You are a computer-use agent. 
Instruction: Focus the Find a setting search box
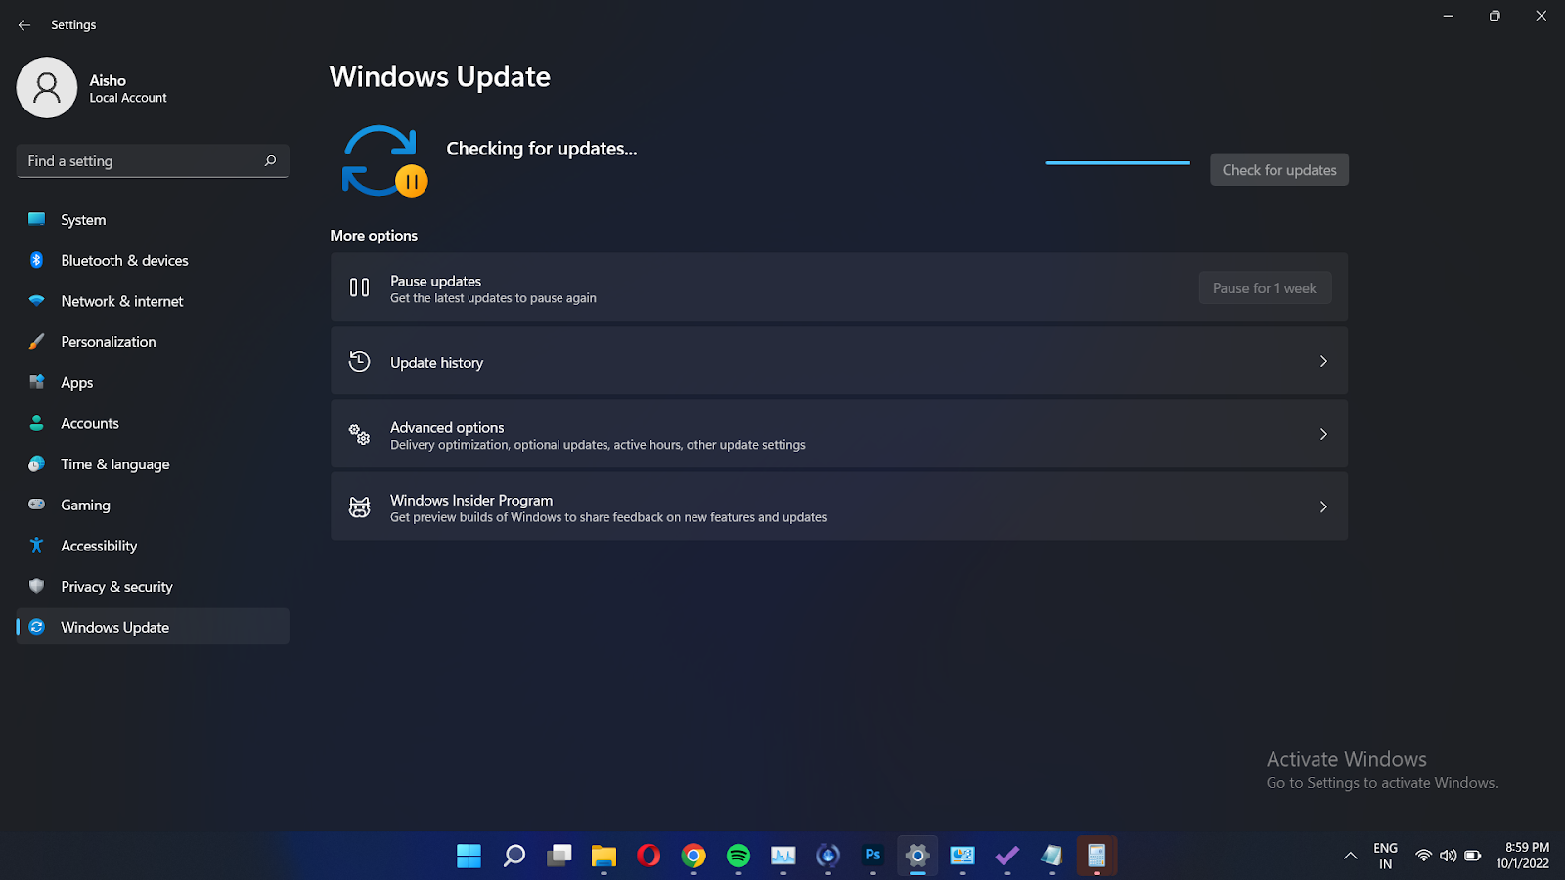[153, 160]
